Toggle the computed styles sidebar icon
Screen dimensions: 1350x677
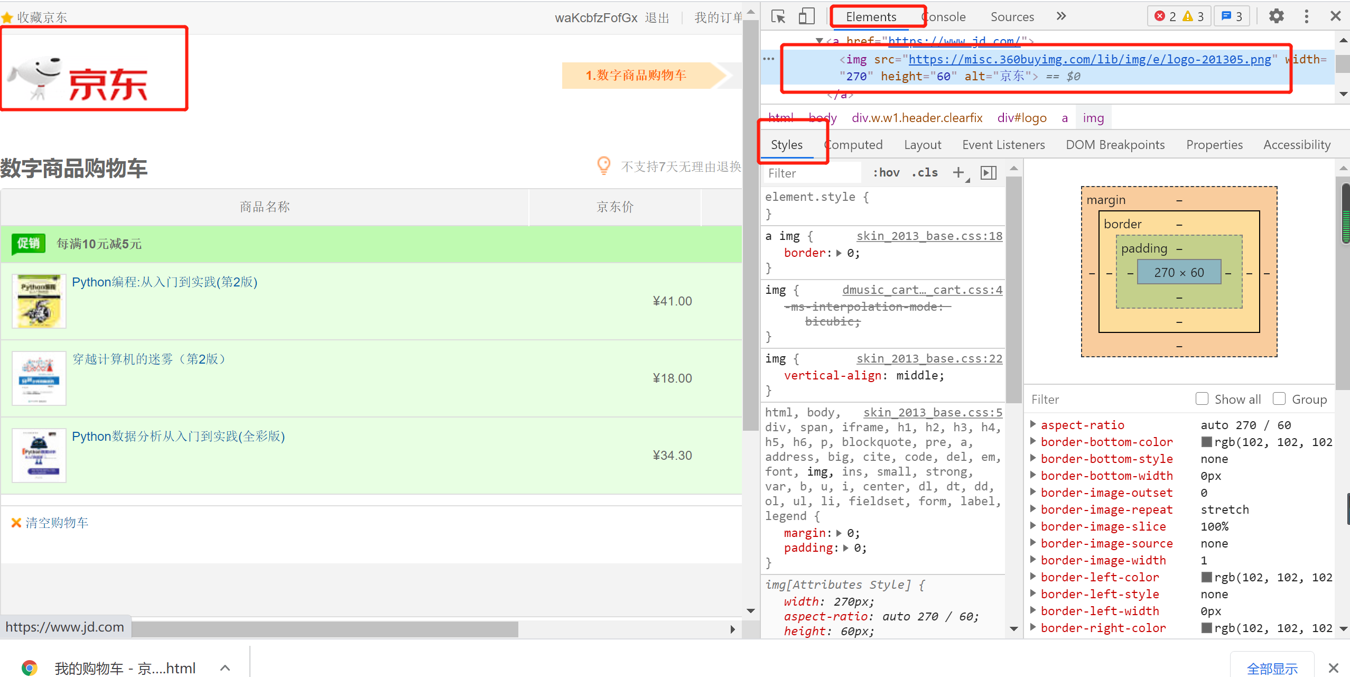(988, 172)
